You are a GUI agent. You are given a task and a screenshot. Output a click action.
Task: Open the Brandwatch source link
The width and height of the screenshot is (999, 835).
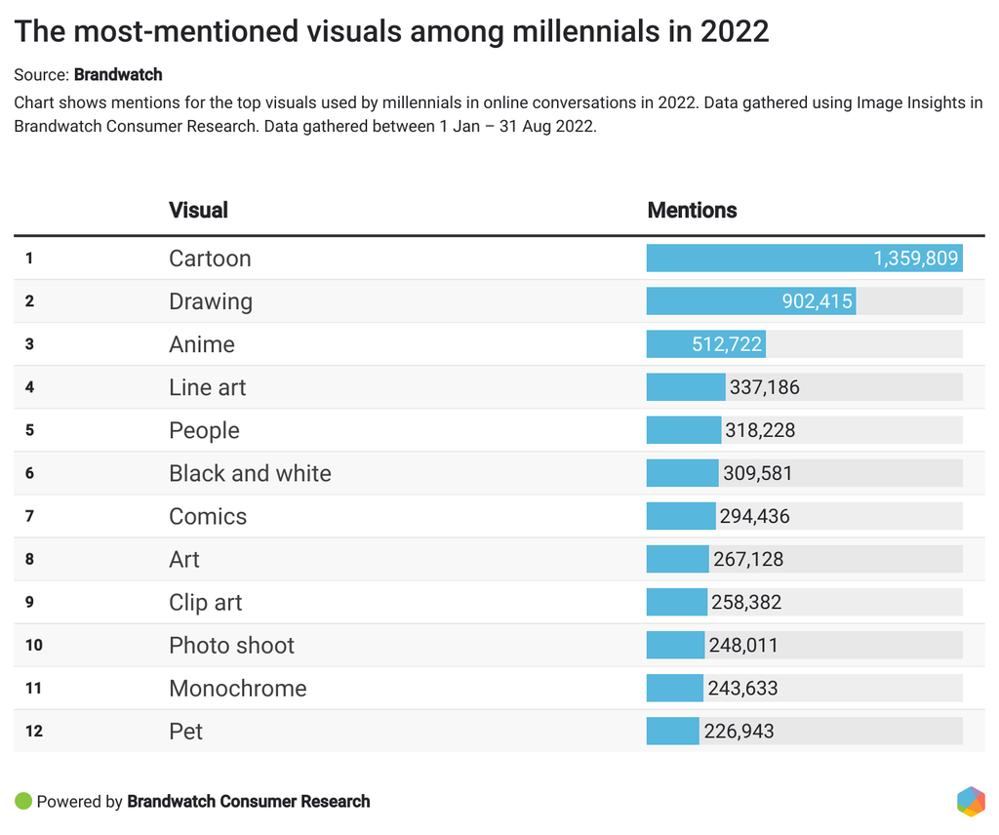118,74
